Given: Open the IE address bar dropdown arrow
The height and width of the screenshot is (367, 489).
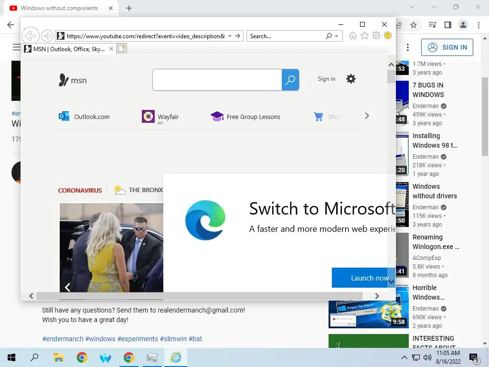Looking at the screenshot, I should point(230,36).
